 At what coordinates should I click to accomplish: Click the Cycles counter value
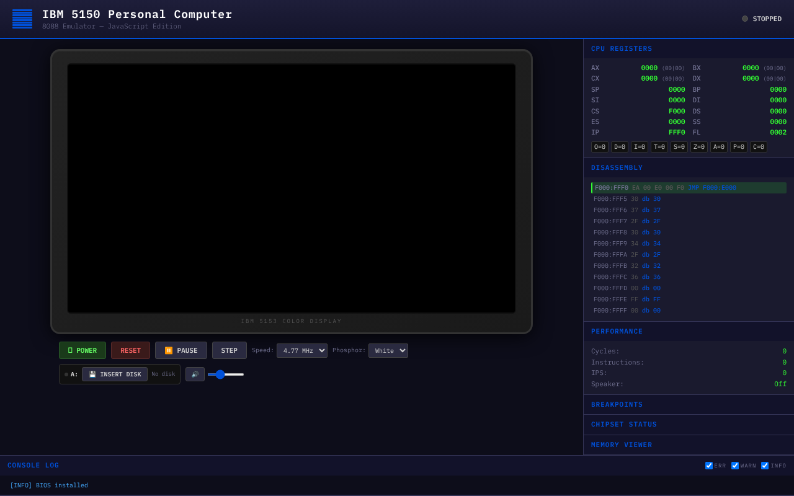pos(784,352)
